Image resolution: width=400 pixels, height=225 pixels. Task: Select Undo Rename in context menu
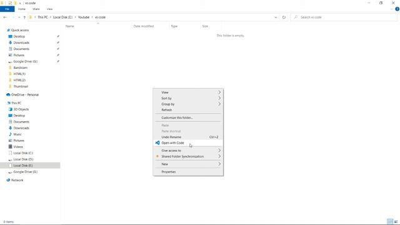pos(188,137)
